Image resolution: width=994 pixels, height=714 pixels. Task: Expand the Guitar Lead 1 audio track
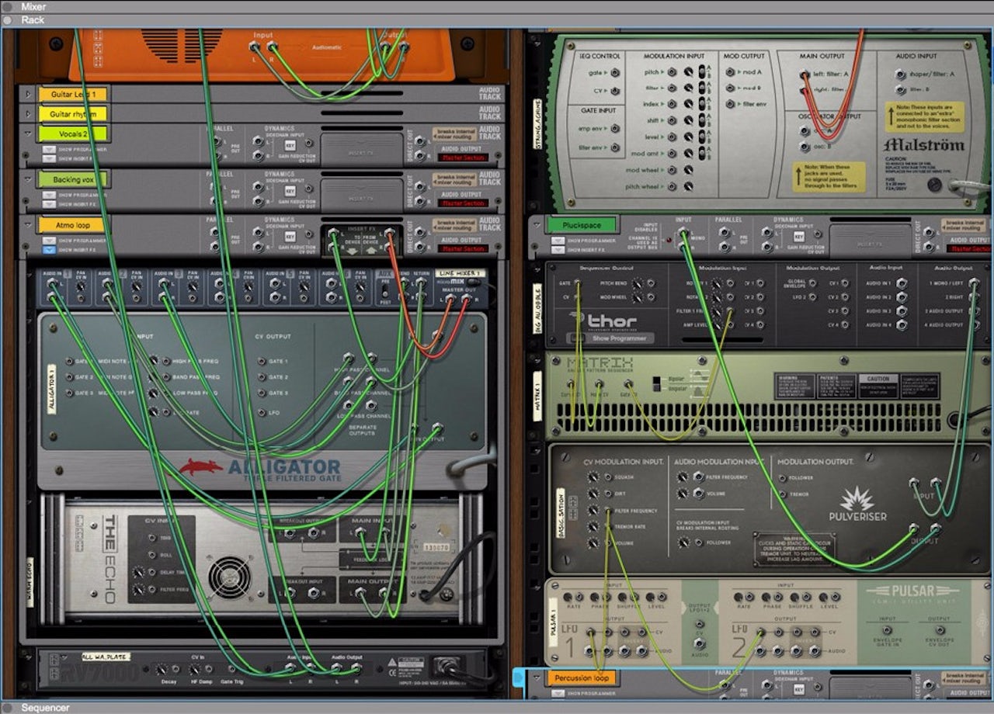pyautogui.click(x=30, y=94)
